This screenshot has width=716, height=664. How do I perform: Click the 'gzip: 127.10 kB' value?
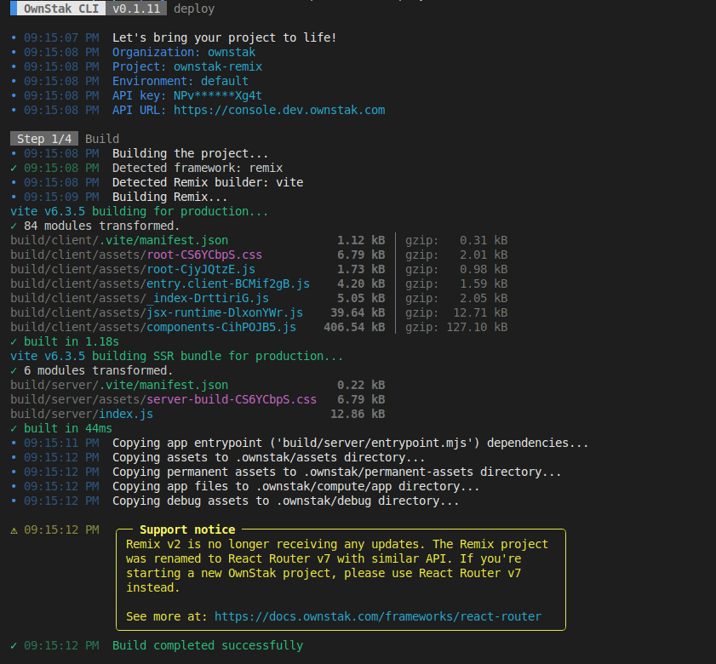[456, 328]
